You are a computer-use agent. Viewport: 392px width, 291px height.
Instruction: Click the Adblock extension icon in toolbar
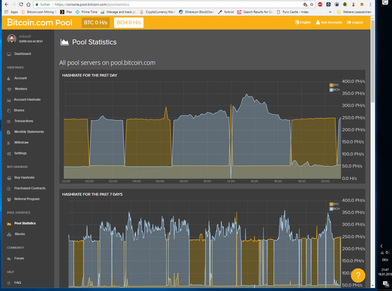[320, 4]
